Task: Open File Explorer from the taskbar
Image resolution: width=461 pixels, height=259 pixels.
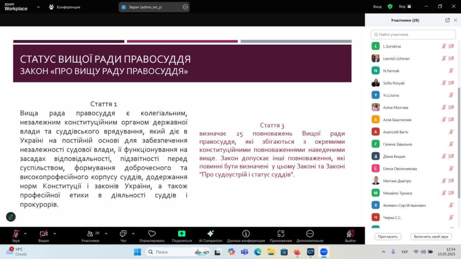Action: coord(271,252)
